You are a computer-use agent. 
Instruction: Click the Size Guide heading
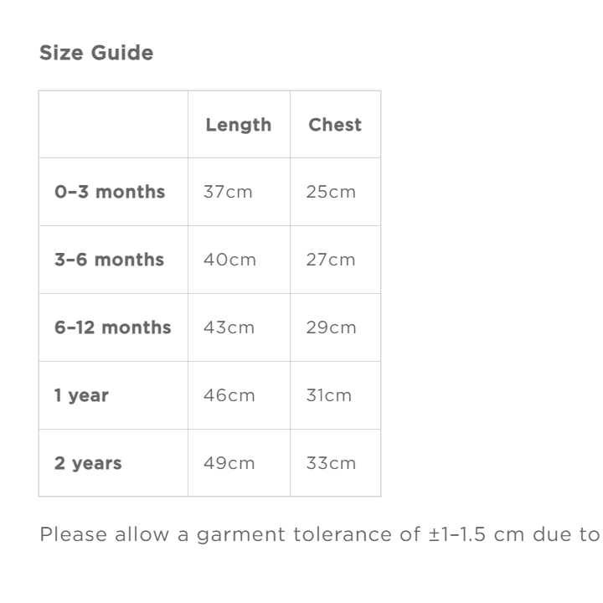96,53
